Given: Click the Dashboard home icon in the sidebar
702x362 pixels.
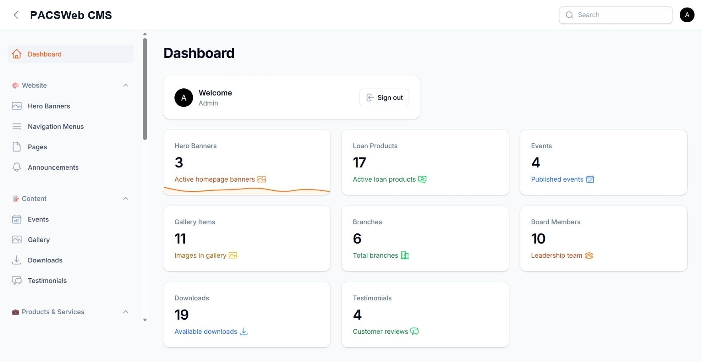Looking at the screenshot, I should (x=17, y=54).
